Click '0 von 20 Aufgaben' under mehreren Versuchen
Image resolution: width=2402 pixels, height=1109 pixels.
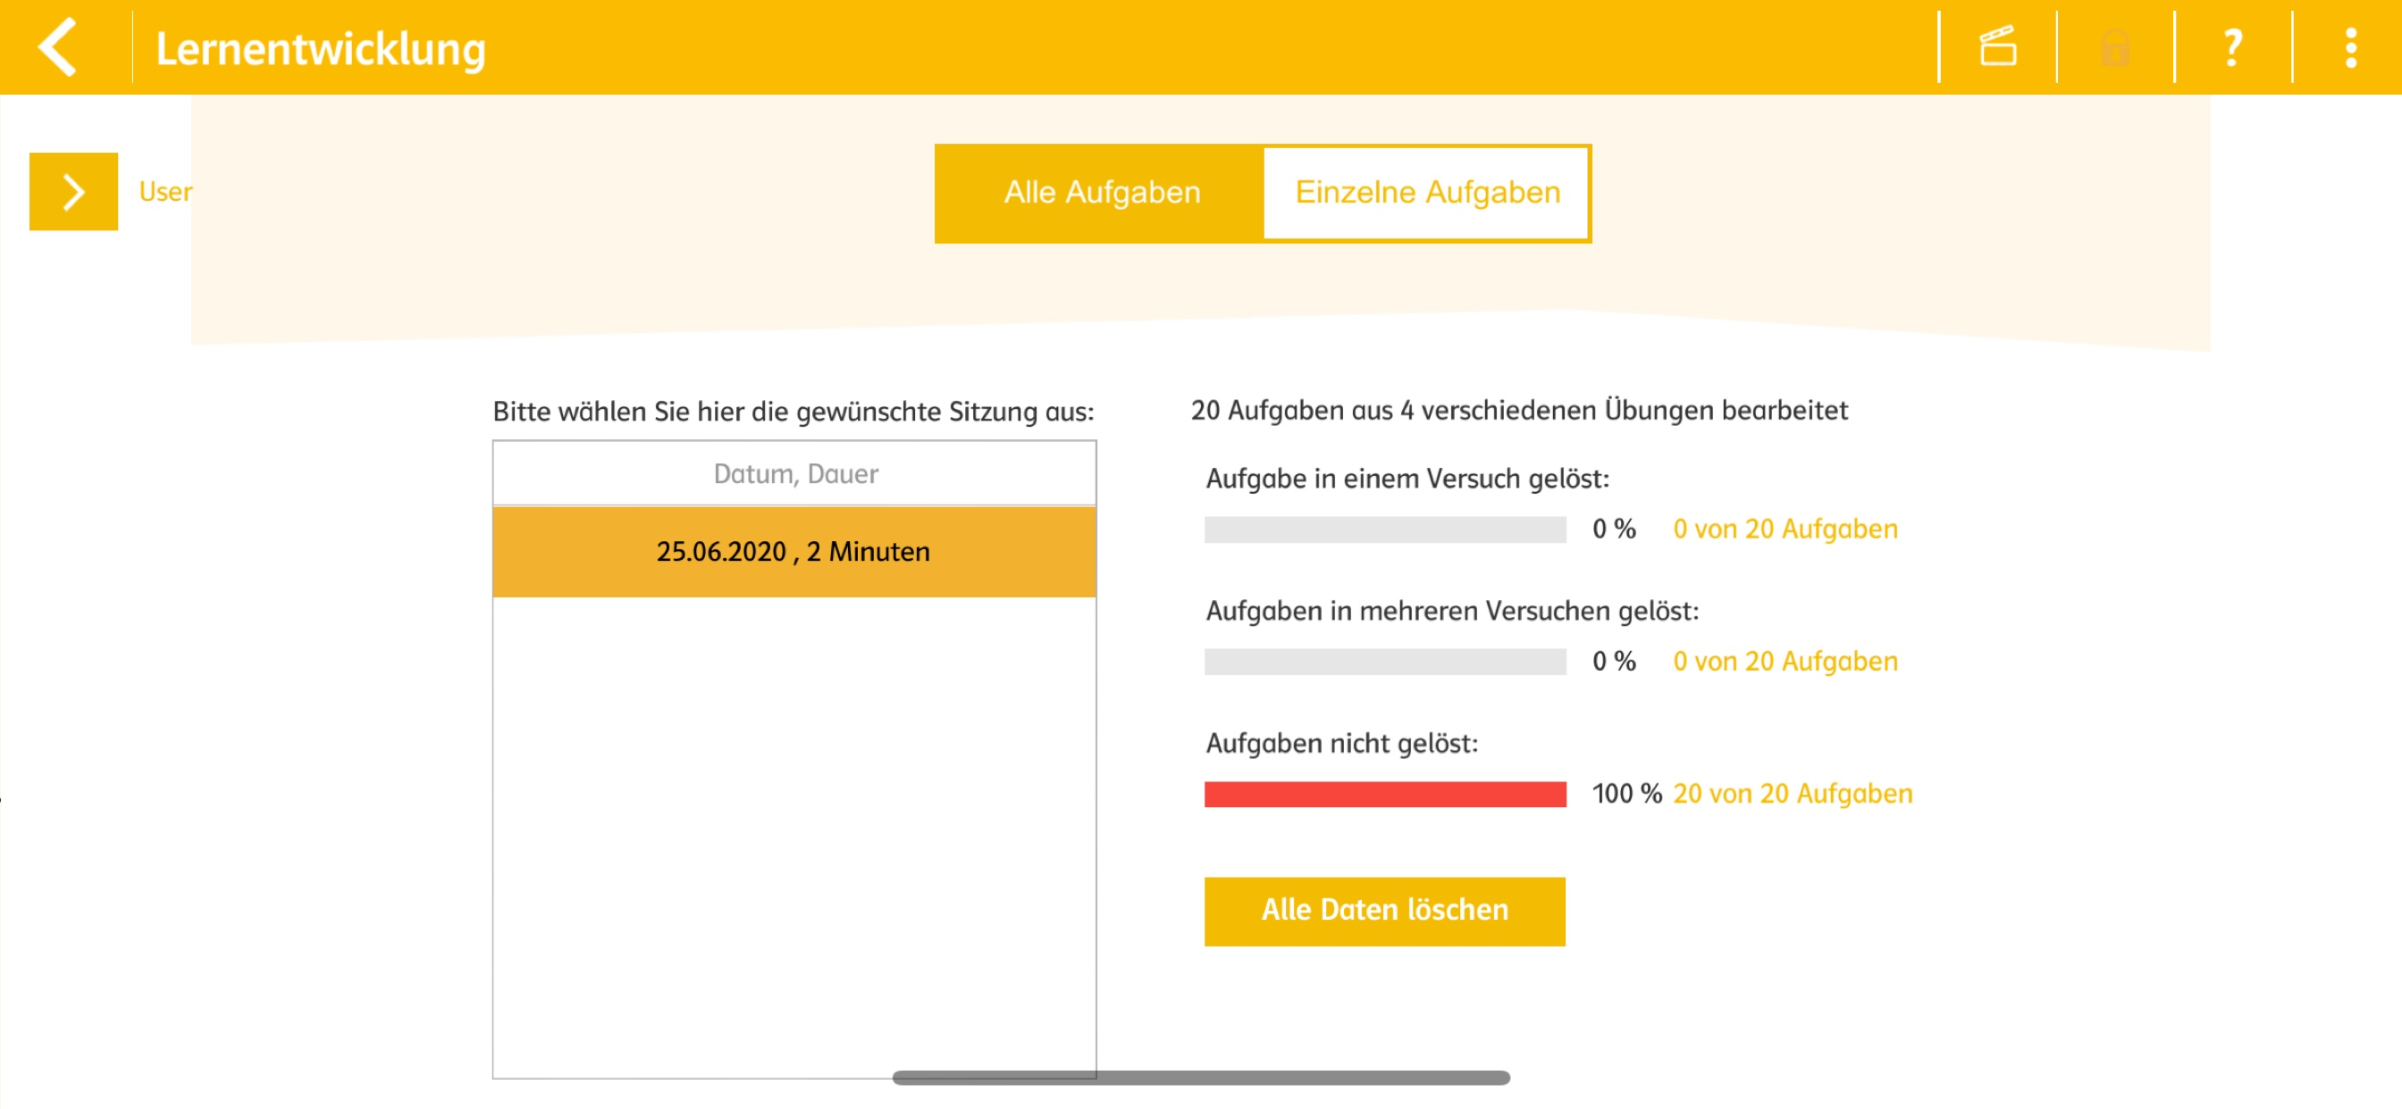[x=1785, y=662]
